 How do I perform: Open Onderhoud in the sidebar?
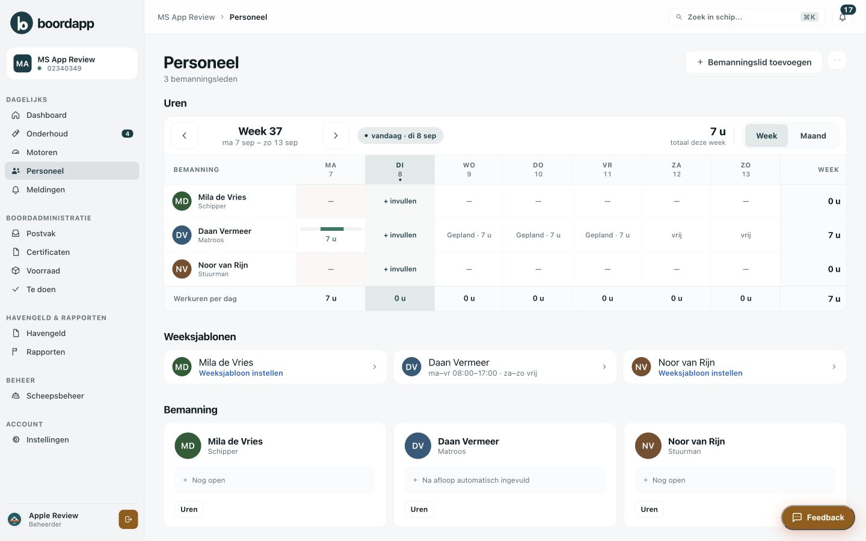point(72,134)
